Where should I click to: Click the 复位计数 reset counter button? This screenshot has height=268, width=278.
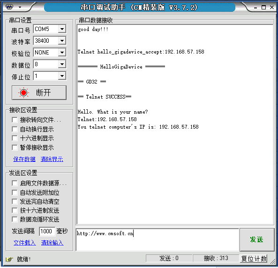pyautogui.click(x=254, y=259)
